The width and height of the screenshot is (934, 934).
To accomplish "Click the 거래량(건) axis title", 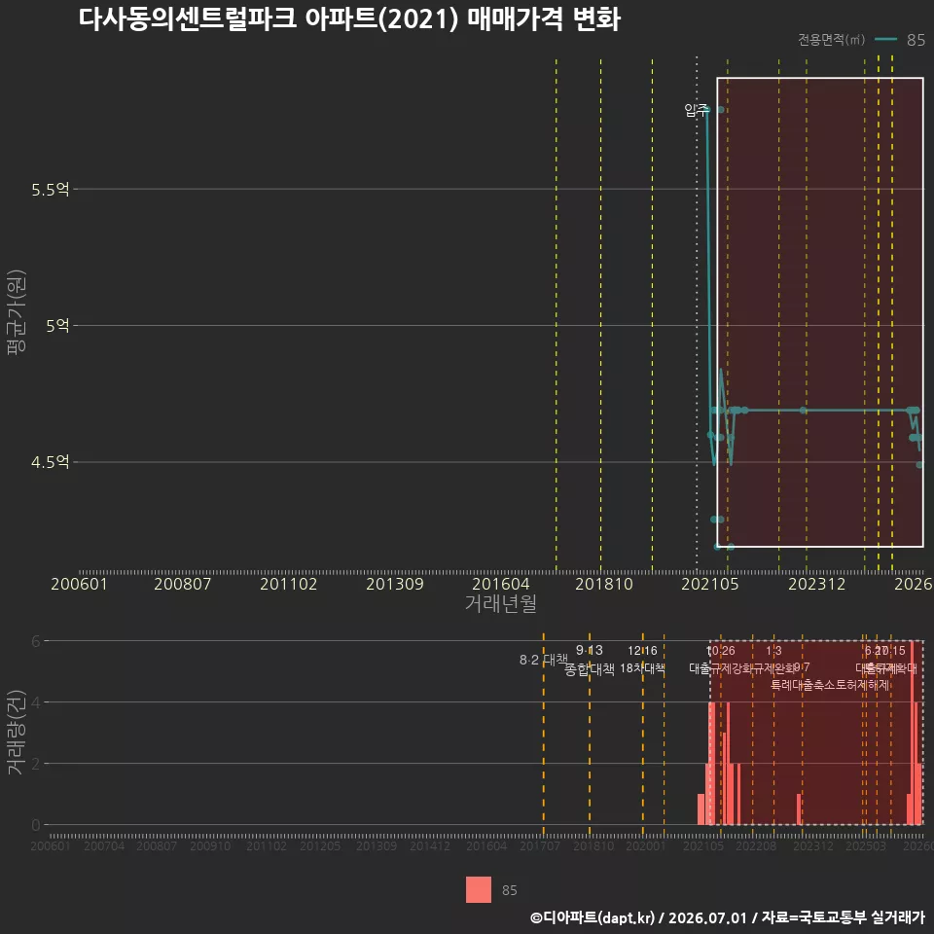I will pos(17,732).
